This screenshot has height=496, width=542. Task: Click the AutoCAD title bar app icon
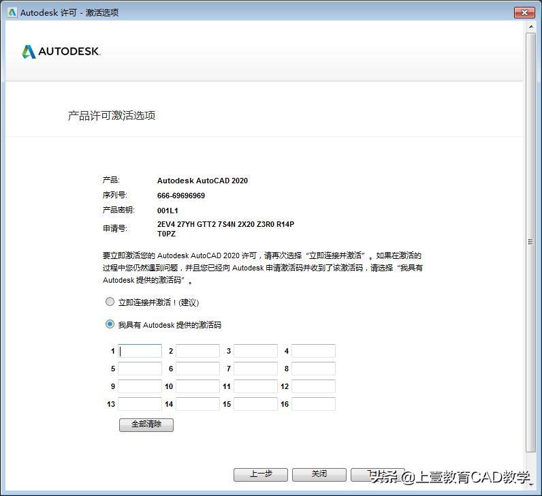(x=12, y=12)
